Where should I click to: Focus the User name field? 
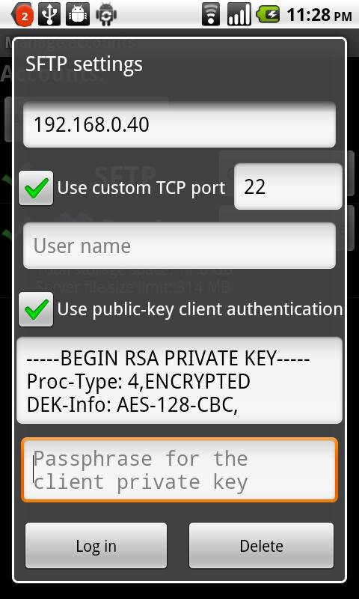click(x=179, y=246)
